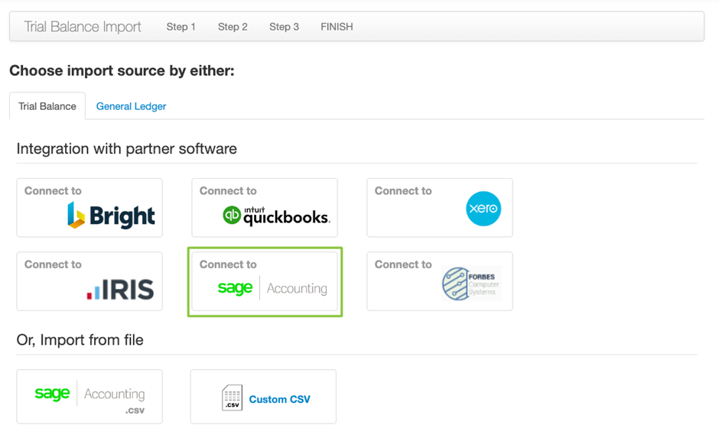Switch to the General Ledger tab
Image resolution: width=719 pixels, height=441 pixels.
tap(131, 106)
